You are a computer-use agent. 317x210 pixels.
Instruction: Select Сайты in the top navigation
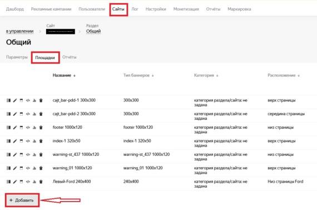118,9
